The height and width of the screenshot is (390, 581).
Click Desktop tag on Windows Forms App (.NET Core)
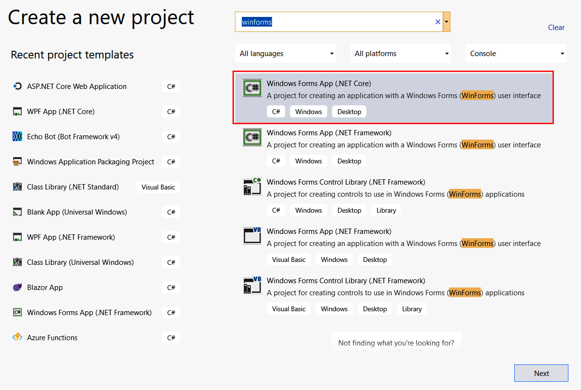click(x=349, y=112)
